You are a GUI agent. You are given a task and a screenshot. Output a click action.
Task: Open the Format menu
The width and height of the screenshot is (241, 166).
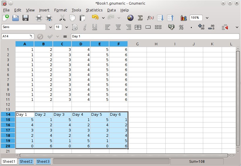coord(61,10)
